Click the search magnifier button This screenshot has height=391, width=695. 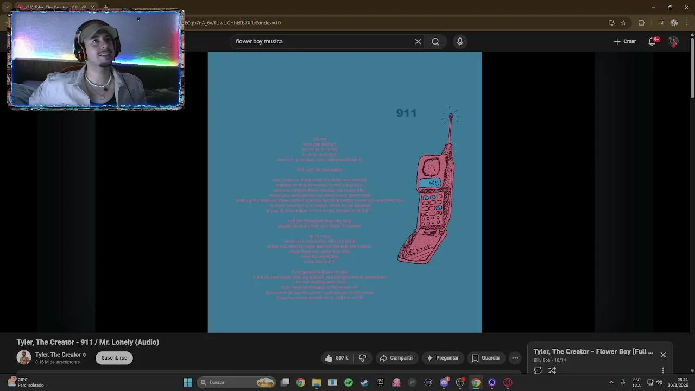coord(435,41)
